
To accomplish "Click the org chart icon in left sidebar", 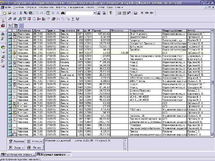I will (3, 21).
